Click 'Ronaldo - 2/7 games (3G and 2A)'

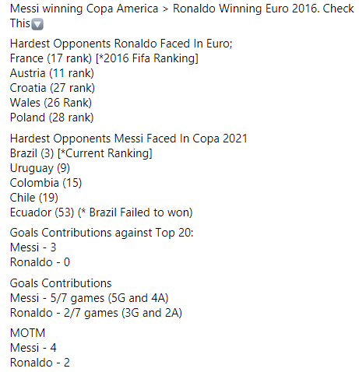tap(96, 313)
